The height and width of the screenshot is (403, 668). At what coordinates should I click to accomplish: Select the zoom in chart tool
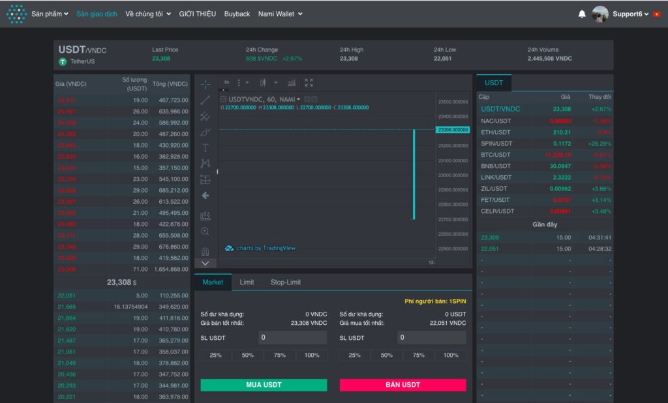205,231
